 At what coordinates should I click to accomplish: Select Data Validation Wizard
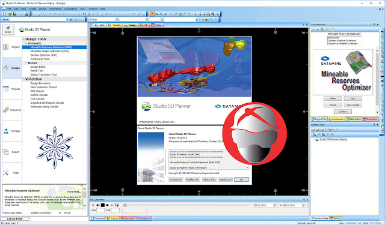pyautogui.click(x=43, y=87)
